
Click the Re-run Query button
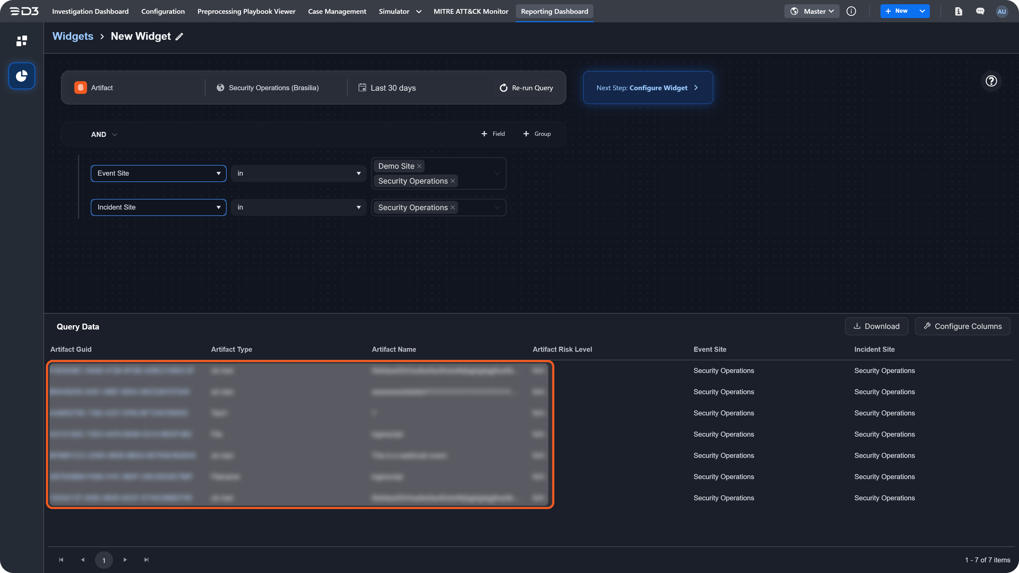pos(526,88)
